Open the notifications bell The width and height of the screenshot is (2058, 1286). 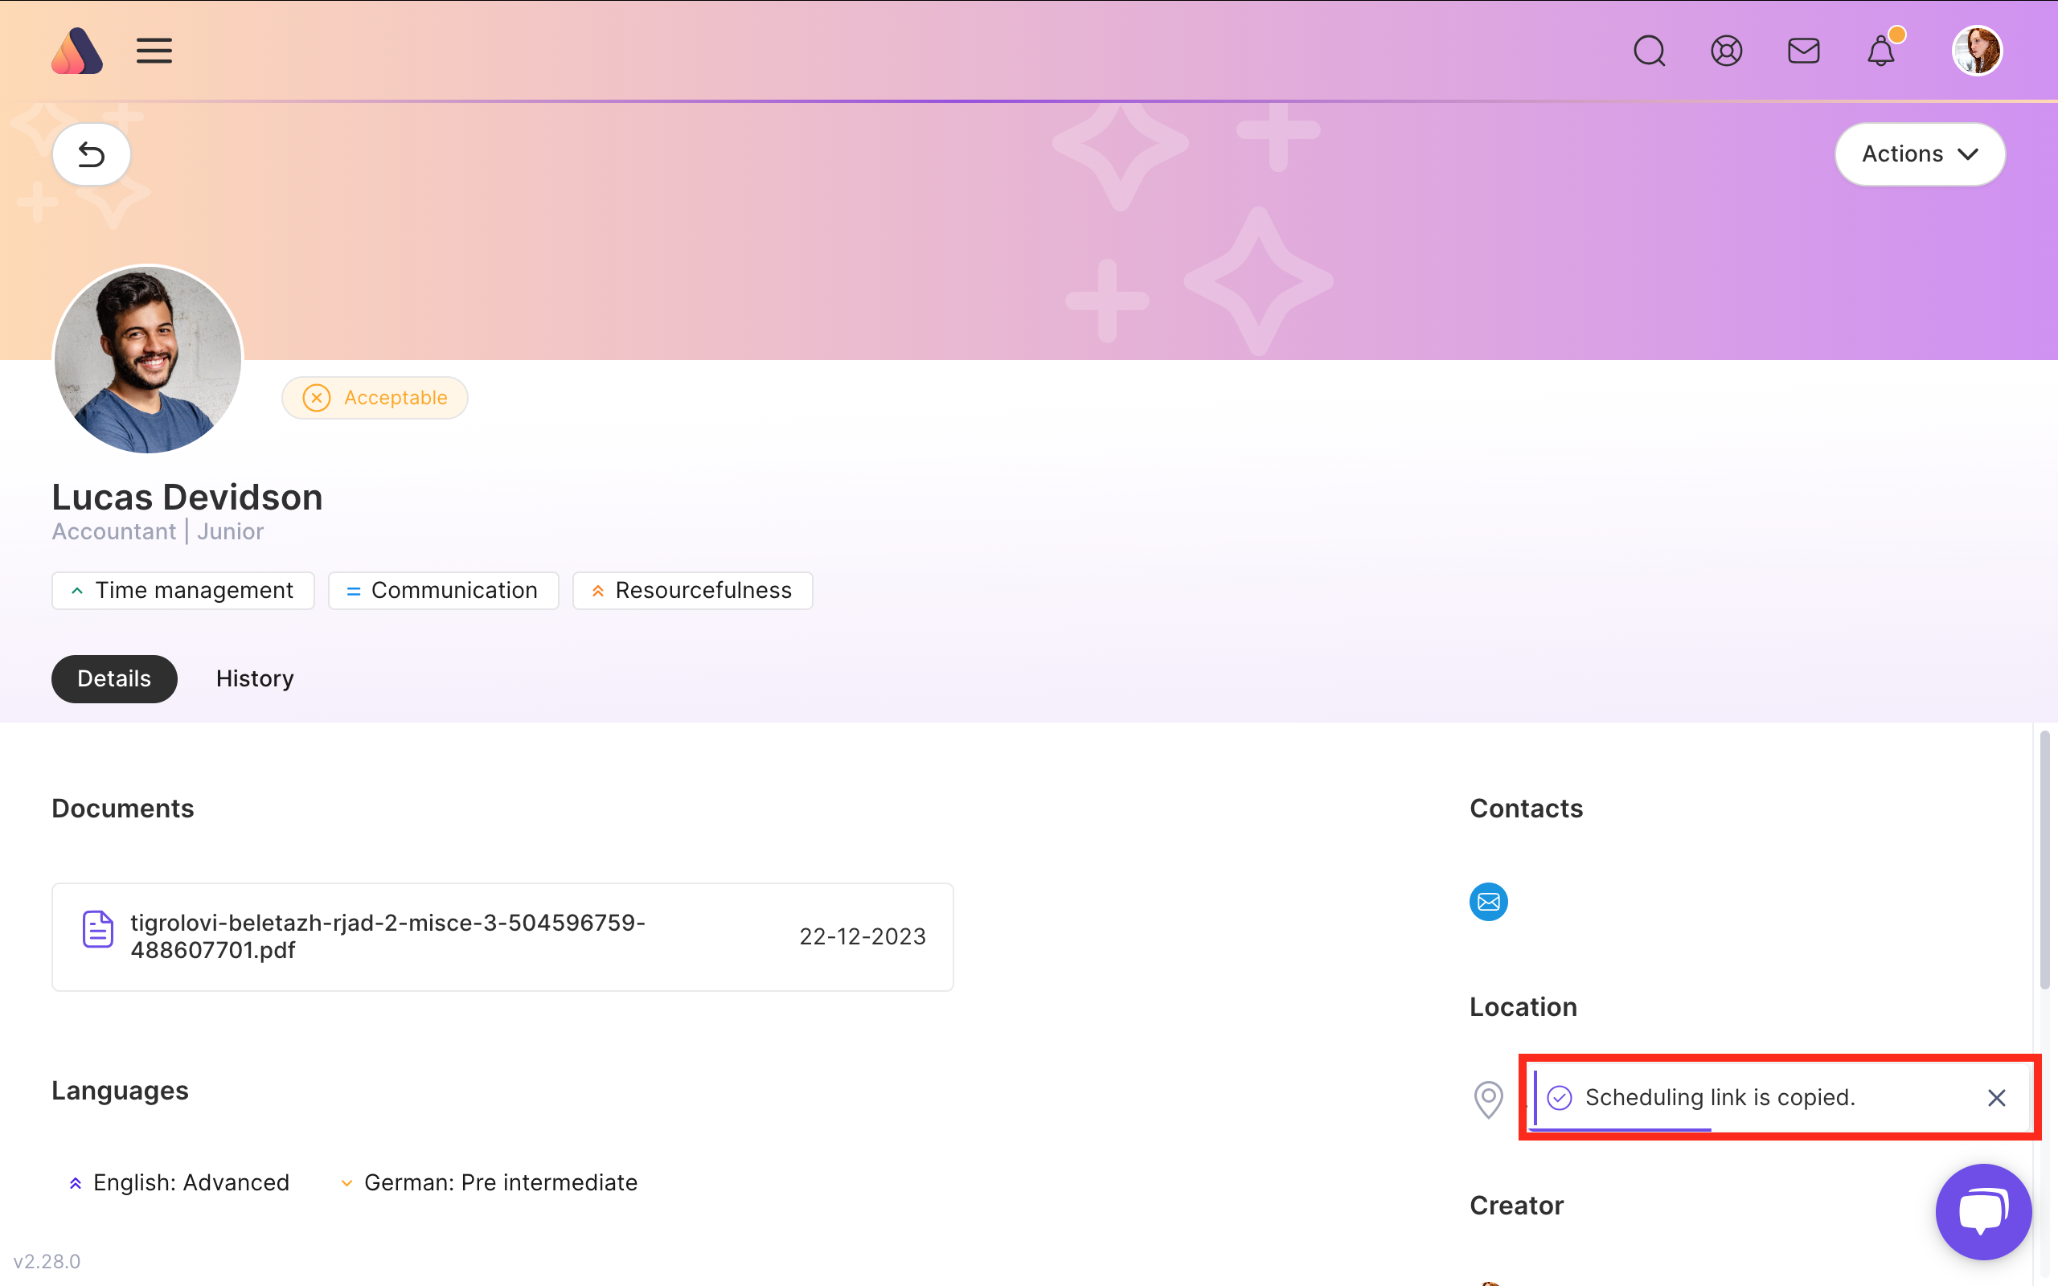1881,51
